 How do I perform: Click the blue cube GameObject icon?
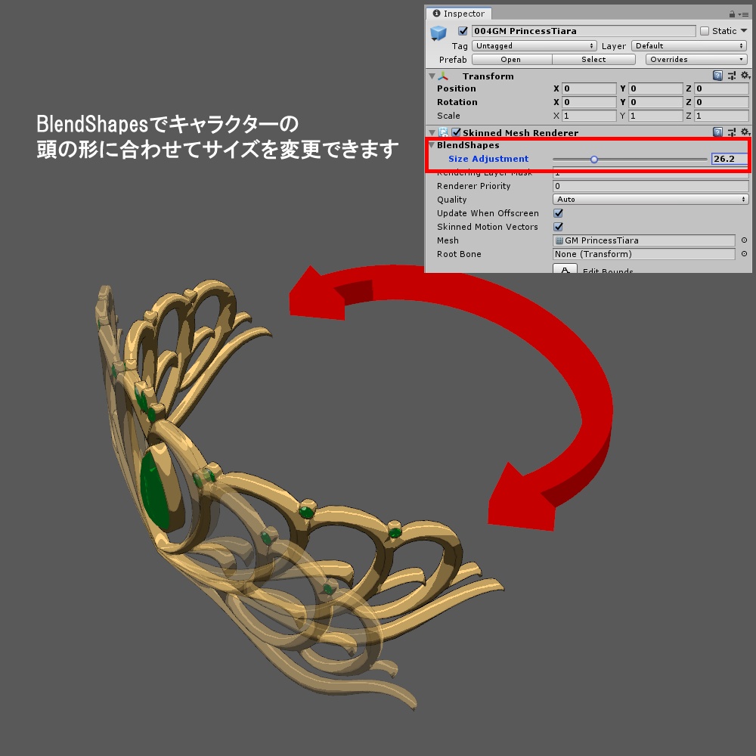(x=438, y=33)
